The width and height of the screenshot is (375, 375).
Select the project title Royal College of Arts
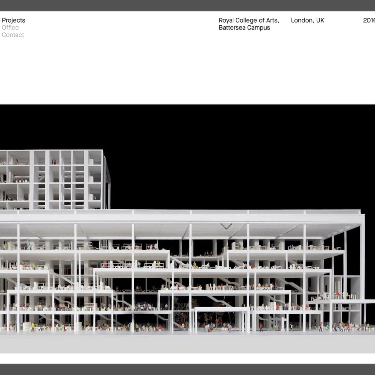249,20
